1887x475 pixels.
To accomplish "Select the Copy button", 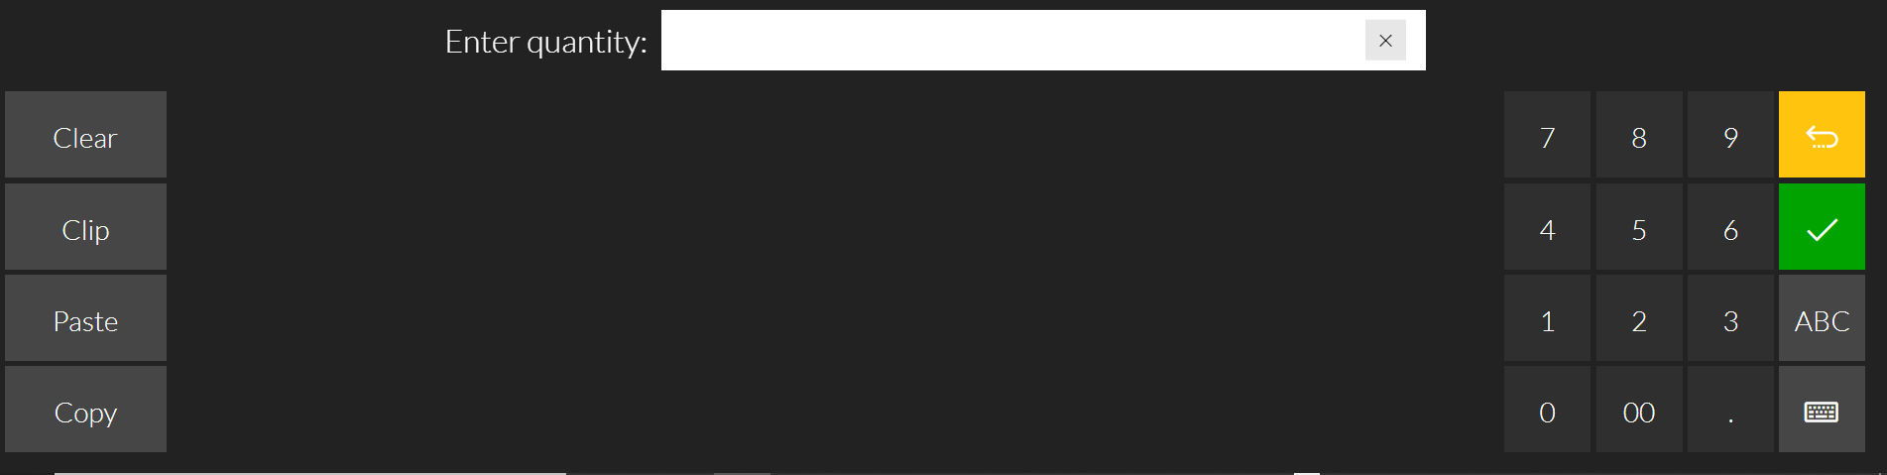I will click(85, 410).
